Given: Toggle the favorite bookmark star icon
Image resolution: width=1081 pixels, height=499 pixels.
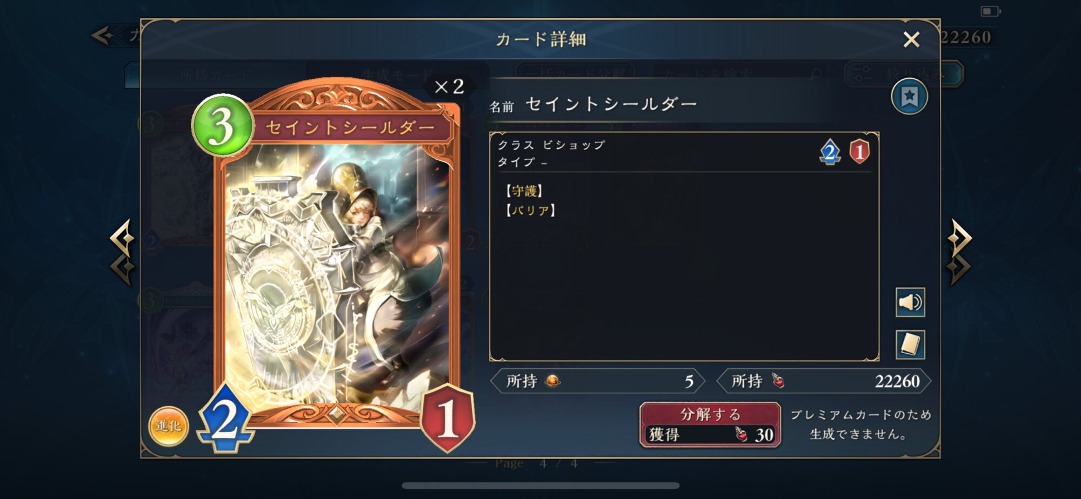Looking at the screenshot, I should [x=909, y=97].
